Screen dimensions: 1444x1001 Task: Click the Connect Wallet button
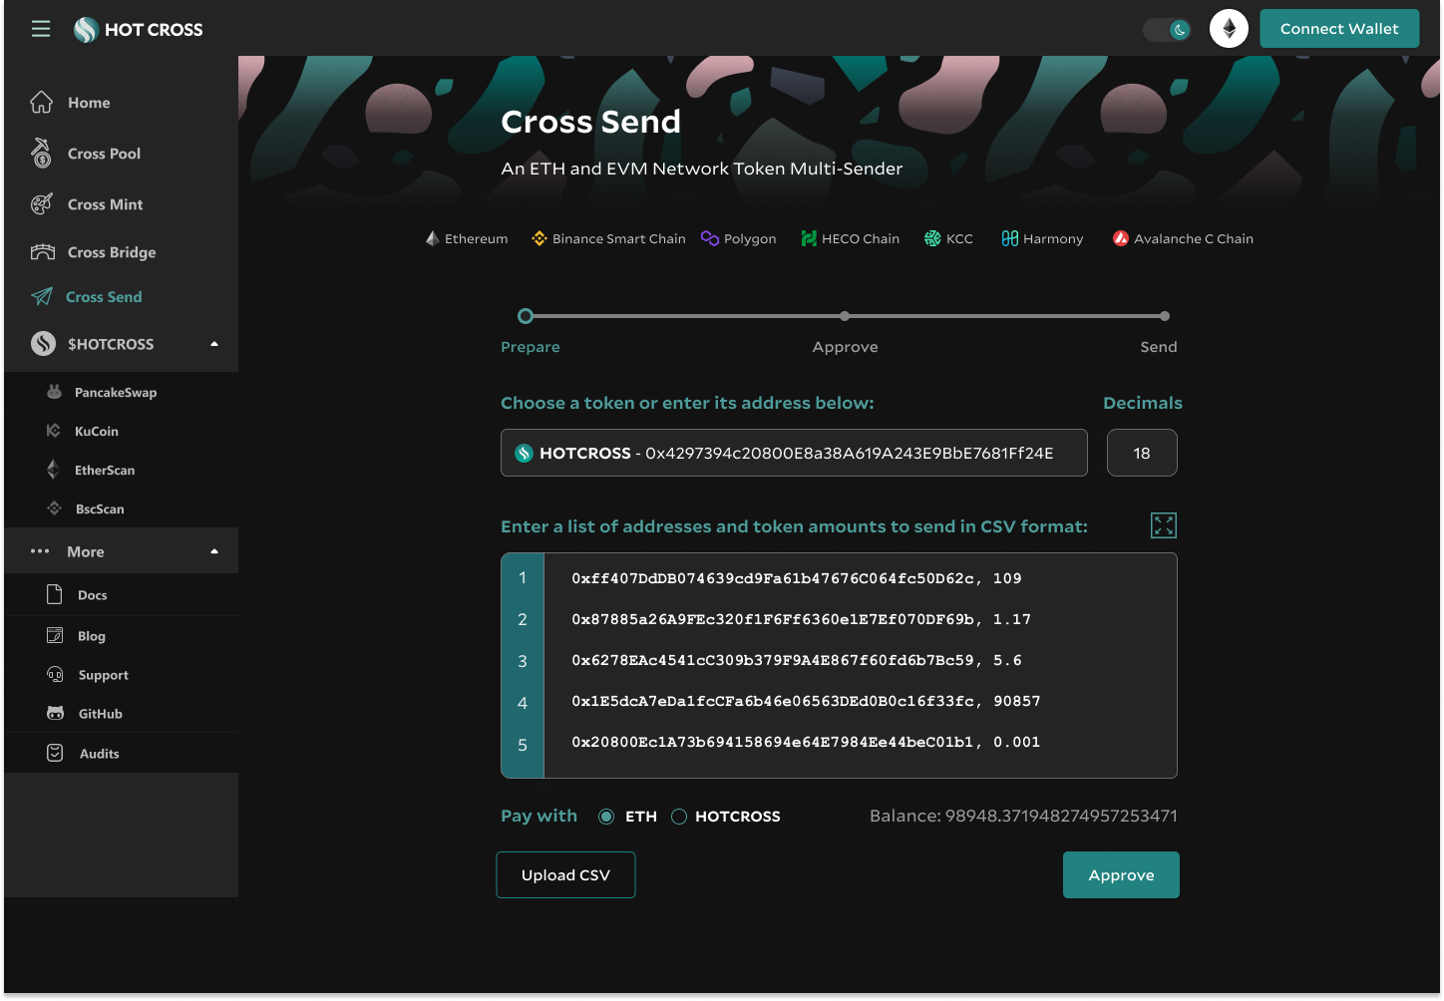tap(1339, 29)
